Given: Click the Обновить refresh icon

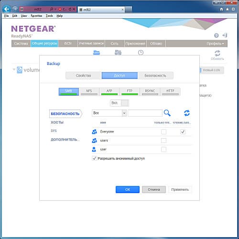Looking at the screenshot, I should [x=217, y=53].
